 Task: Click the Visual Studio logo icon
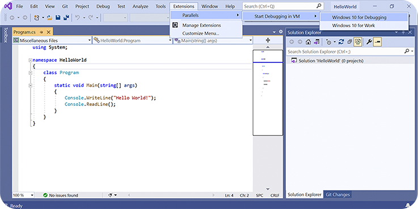(8, 6)
